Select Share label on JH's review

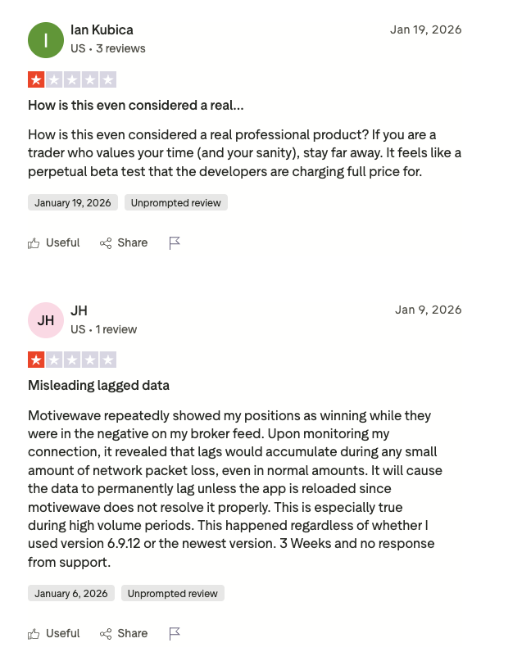(132, 634)
